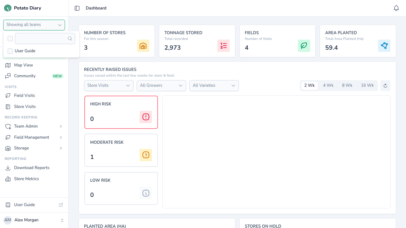Image resolution: width=406 pixels, height=228 pixels.
Task: Toggle the sidebar panel icon
Action: pyautogui.click(x=77, y=8)
